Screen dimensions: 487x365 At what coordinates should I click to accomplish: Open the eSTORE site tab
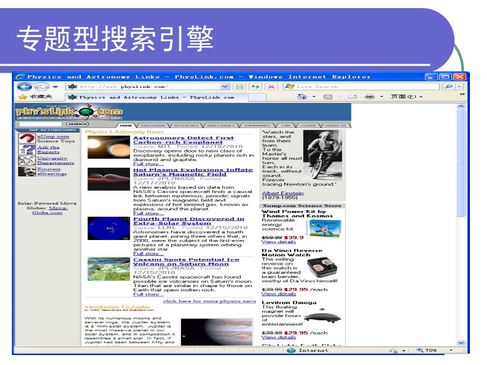click(x=308, y=125)
